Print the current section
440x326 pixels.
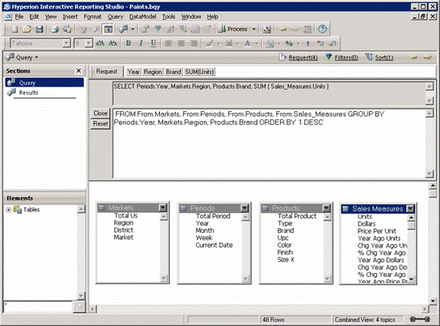pos(55,29)
